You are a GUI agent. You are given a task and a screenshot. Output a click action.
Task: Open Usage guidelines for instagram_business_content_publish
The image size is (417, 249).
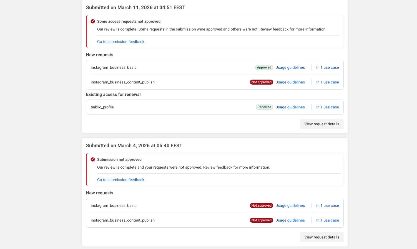tap(290, 82)
